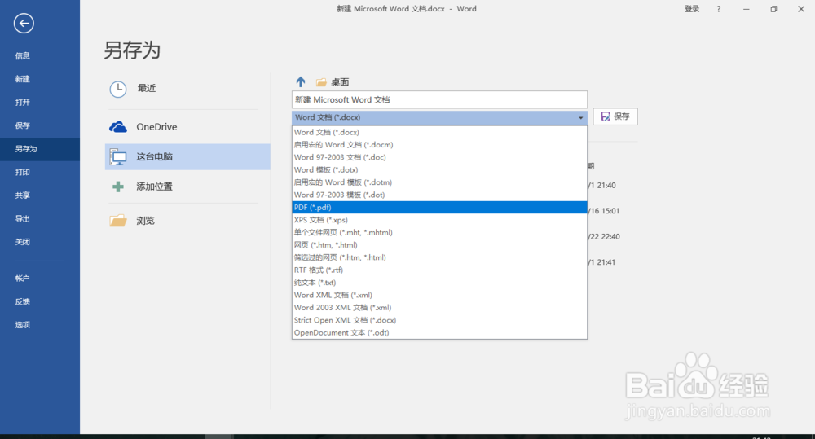Click the help question mark icon
815x439 pixels.
(719, 9)
